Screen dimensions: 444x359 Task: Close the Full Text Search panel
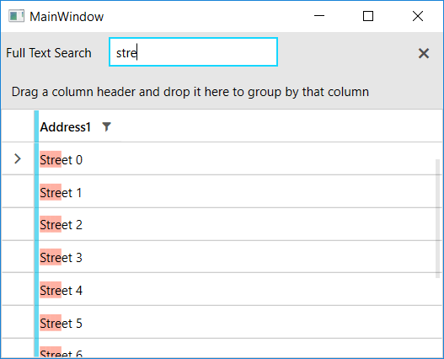pyautogui.click(x=424, y=53)
